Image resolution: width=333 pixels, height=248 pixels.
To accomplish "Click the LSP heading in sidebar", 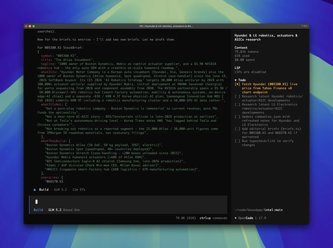I will [237, 68].
